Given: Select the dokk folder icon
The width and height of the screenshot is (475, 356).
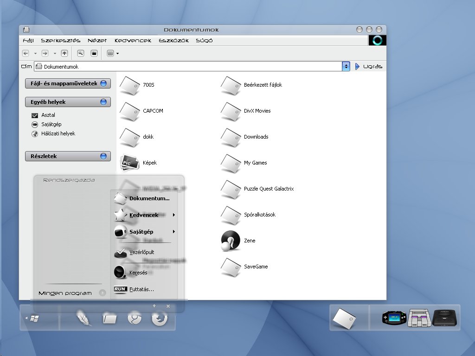Looking at the screenshot, I should click(130, 137).
